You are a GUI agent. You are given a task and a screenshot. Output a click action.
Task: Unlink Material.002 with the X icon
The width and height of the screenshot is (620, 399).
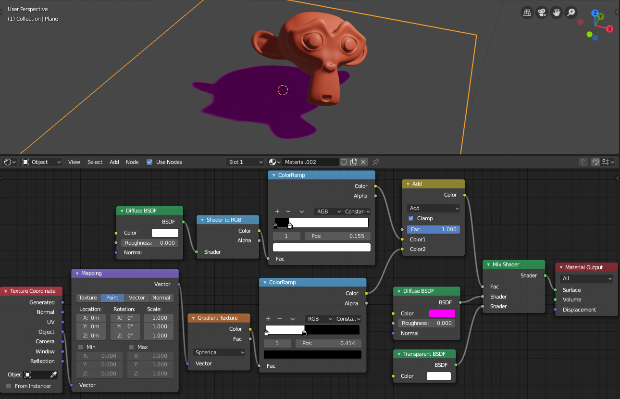coord(363,162)
